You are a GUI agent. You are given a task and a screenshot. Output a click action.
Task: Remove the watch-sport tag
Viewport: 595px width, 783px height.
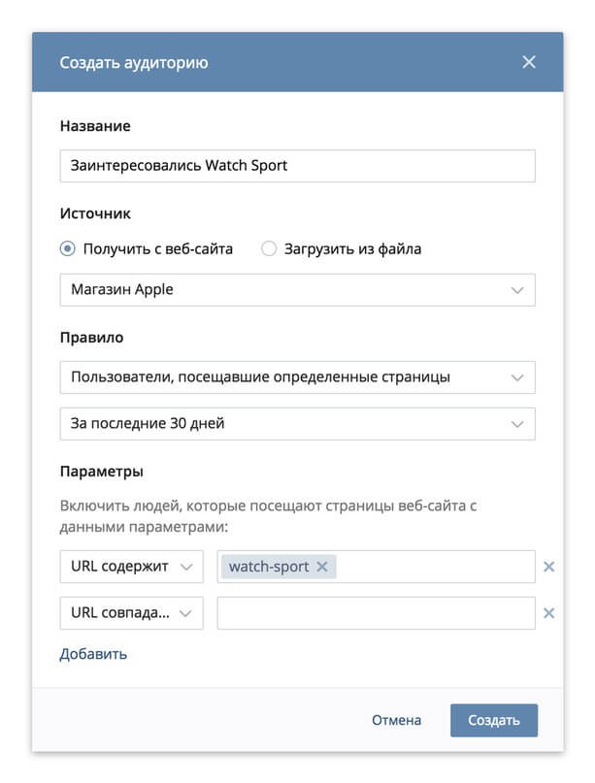pos(322,567)
